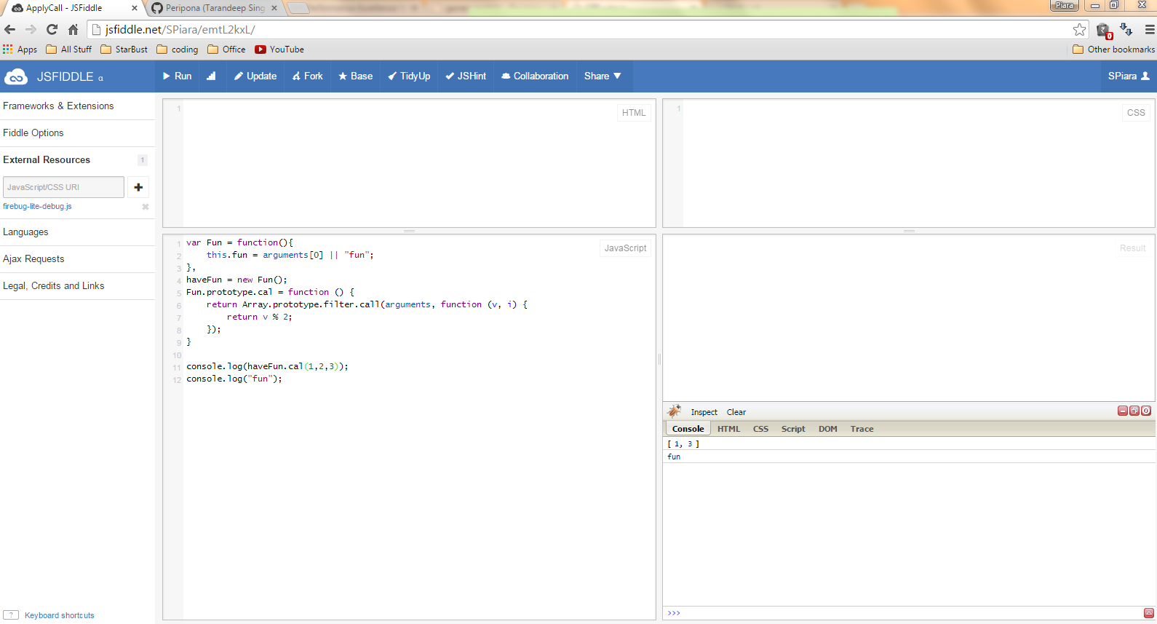
Task: Close the ApplyCall - JSFiddle tab
Action: pyautogui.click(x=135, y=8)
